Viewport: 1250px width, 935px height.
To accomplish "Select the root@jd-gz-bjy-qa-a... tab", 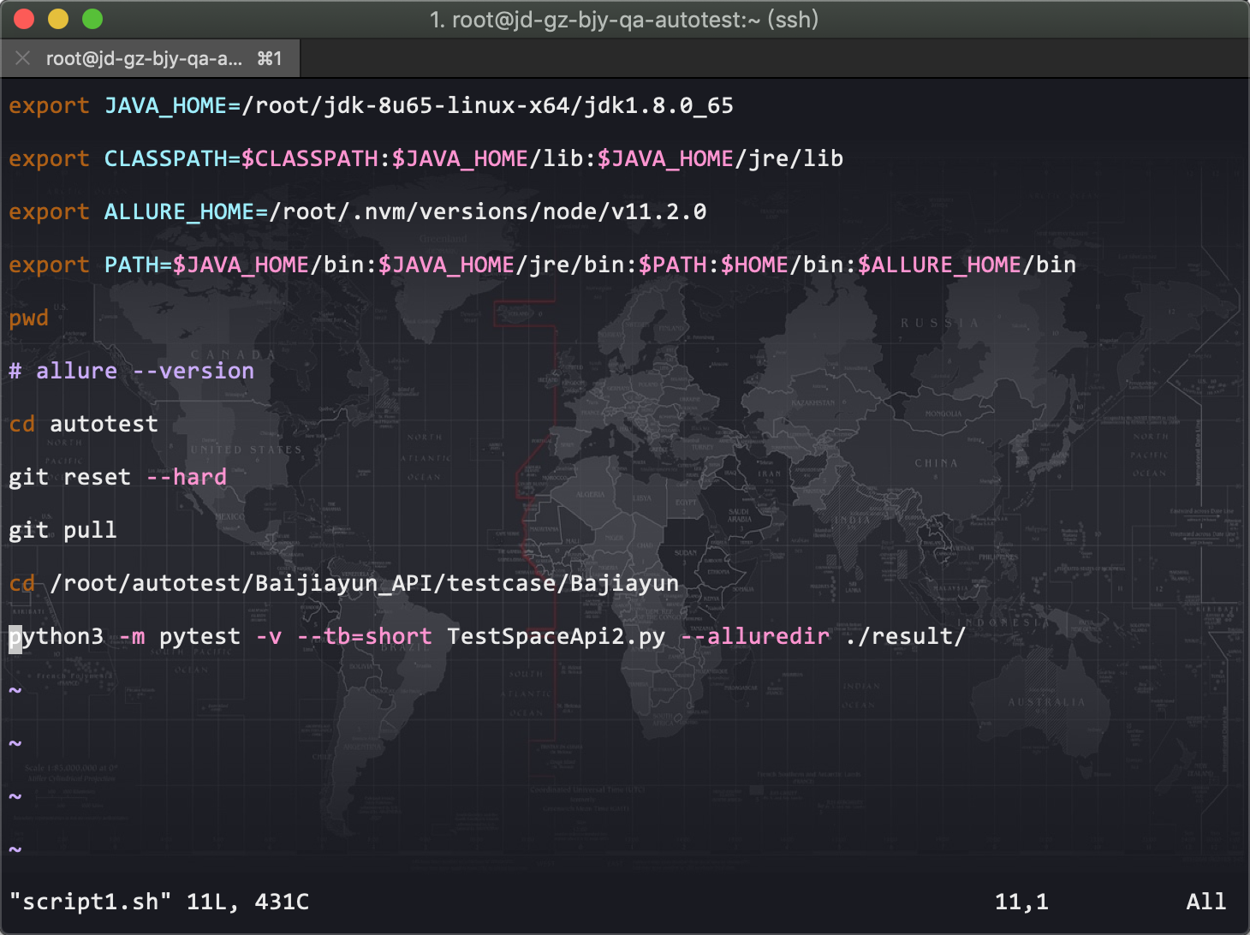I will tap(144, 58).
